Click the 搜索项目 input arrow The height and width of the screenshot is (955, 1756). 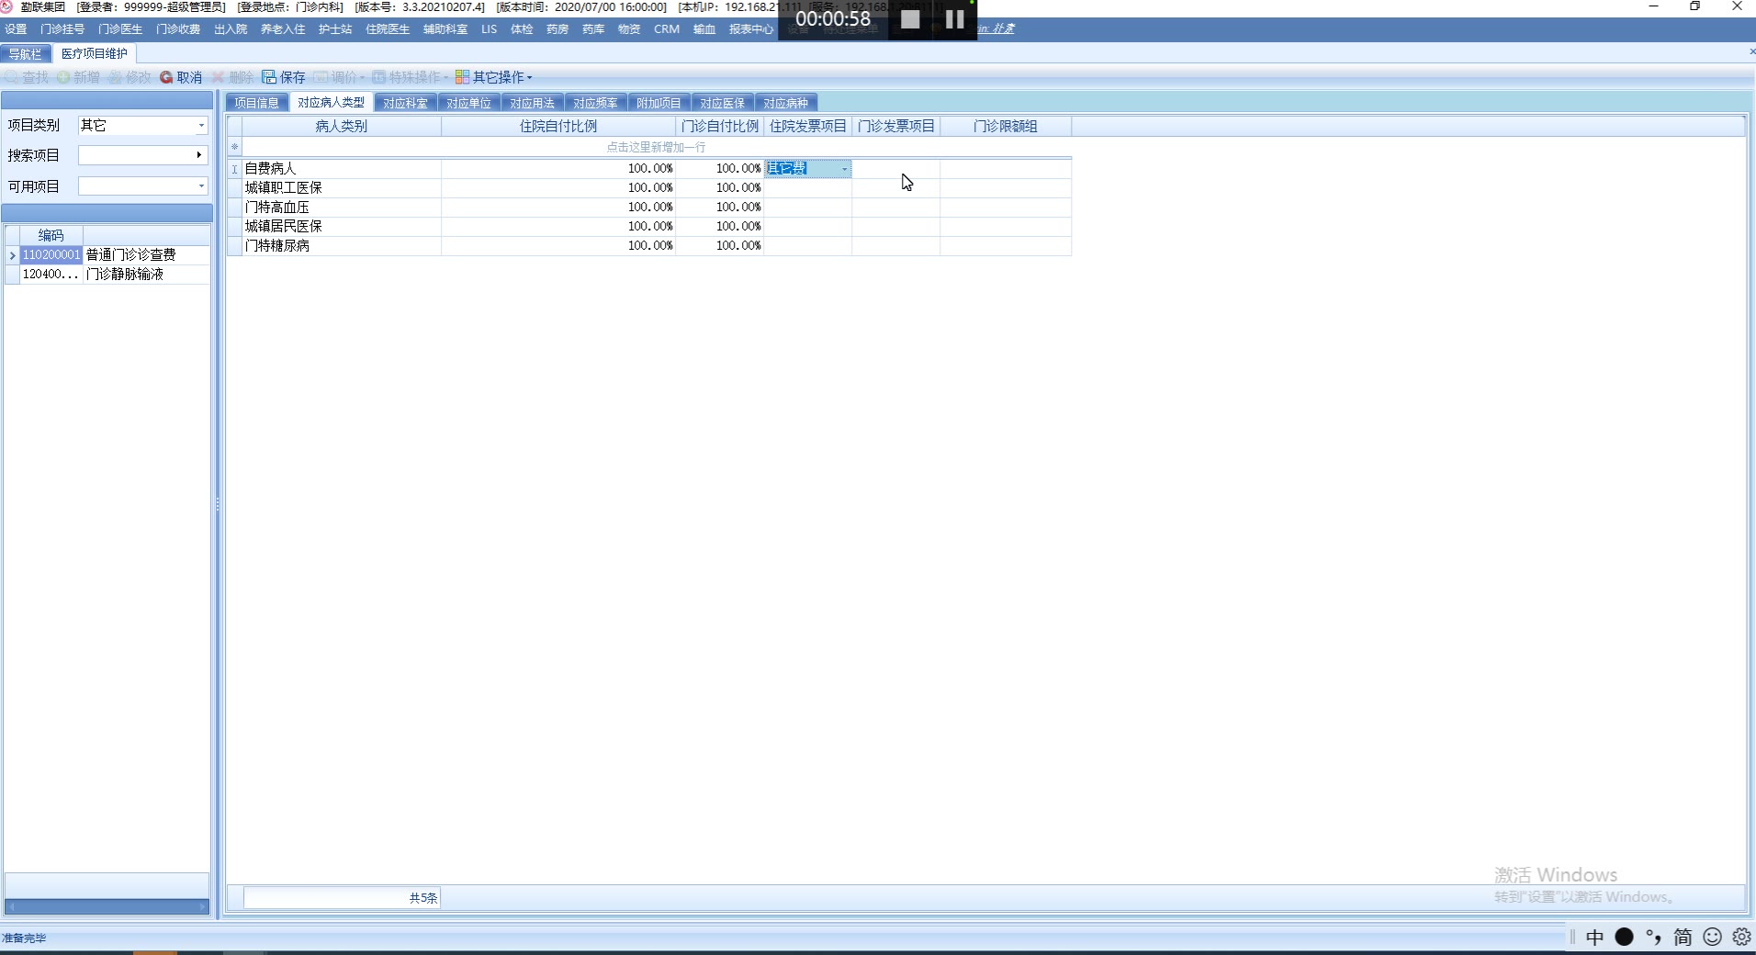coord(199,155)
